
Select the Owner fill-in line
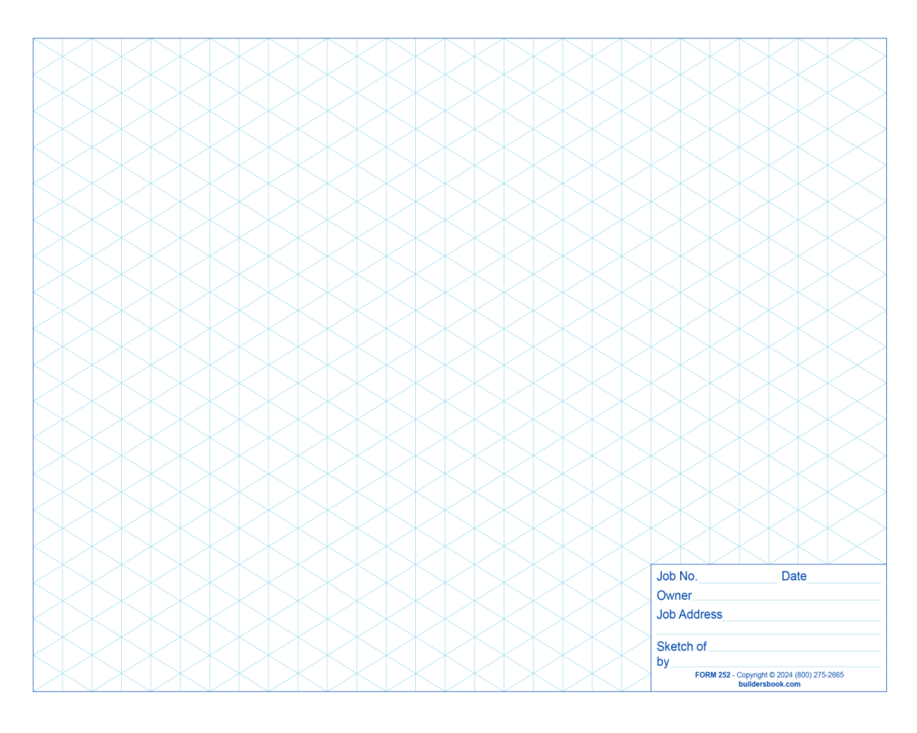[785, 599]
